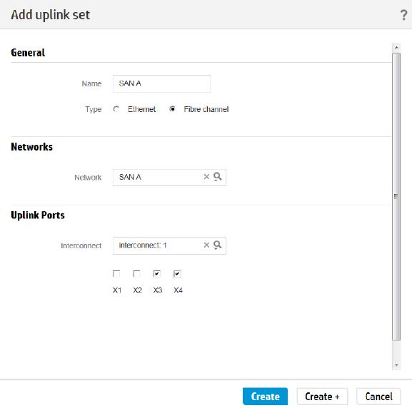The image size is (412, 408).
Task: Click inside the Interconnect search field
Action: click(x=158, y=245)
